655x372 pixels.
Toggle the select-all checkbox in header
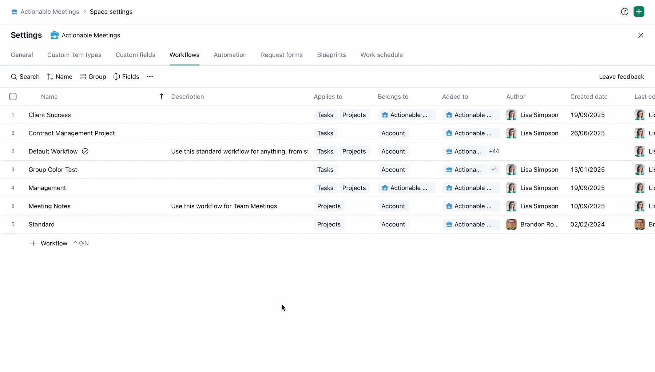click(13, 97)
